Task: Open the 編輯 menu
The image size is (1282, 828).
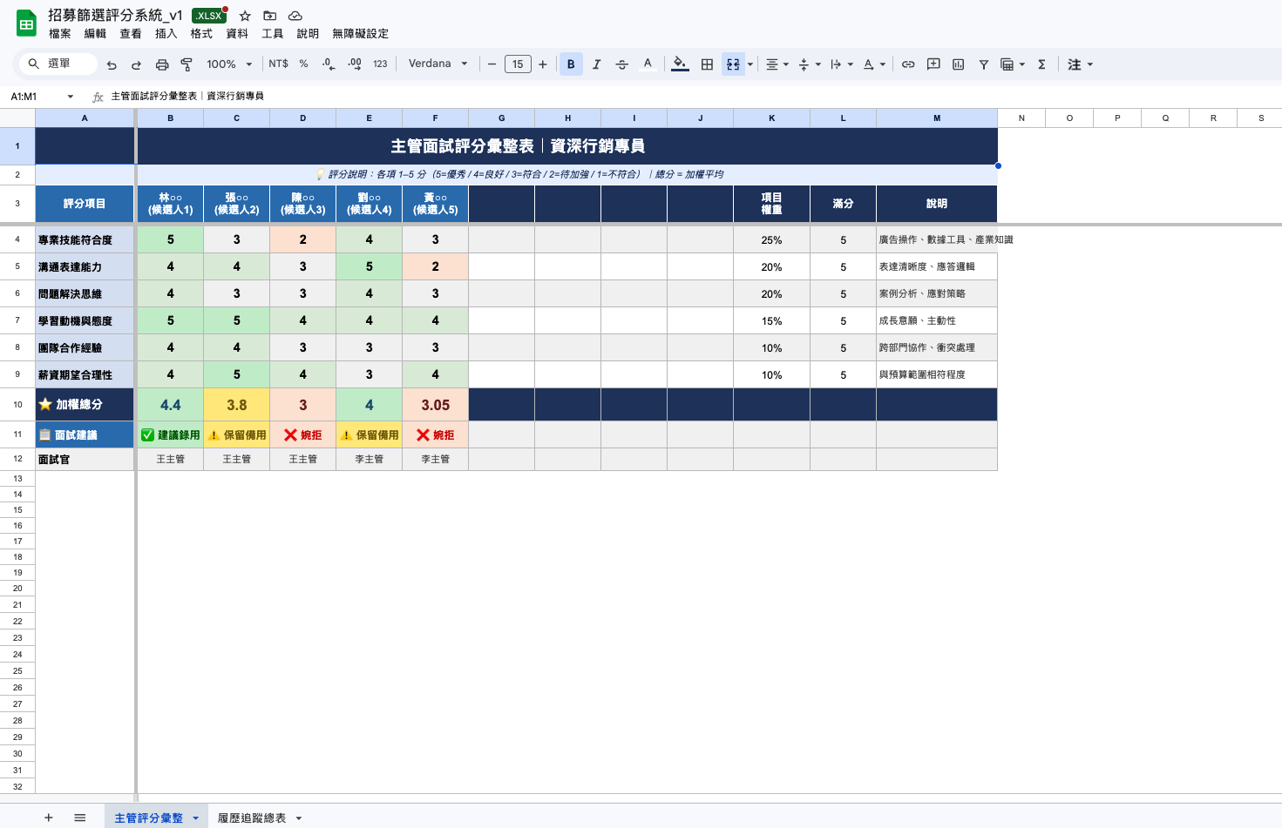Action: point(95,34)
